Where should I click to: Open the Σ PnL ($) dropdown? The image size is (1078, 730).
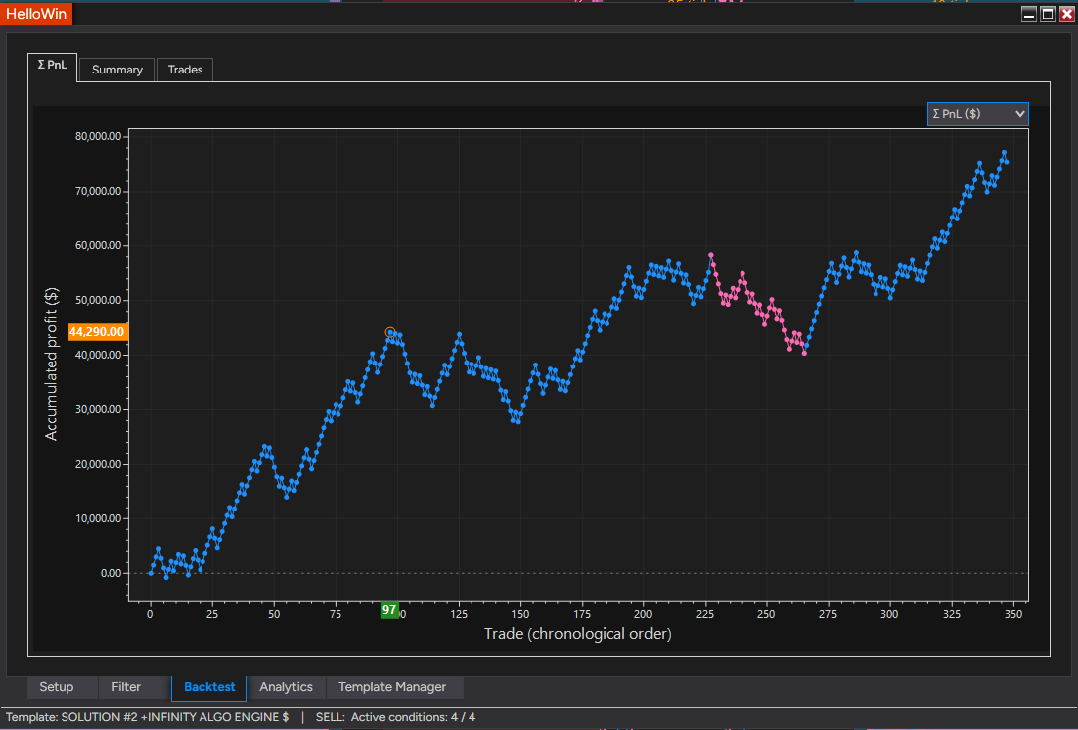click(977, 114)
